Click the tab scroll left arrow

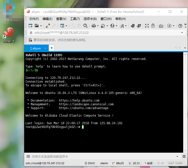click(176, 48)
